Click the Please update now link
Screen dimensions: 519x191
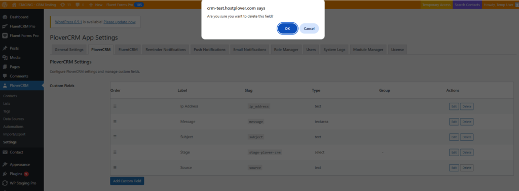click(119, 22)
